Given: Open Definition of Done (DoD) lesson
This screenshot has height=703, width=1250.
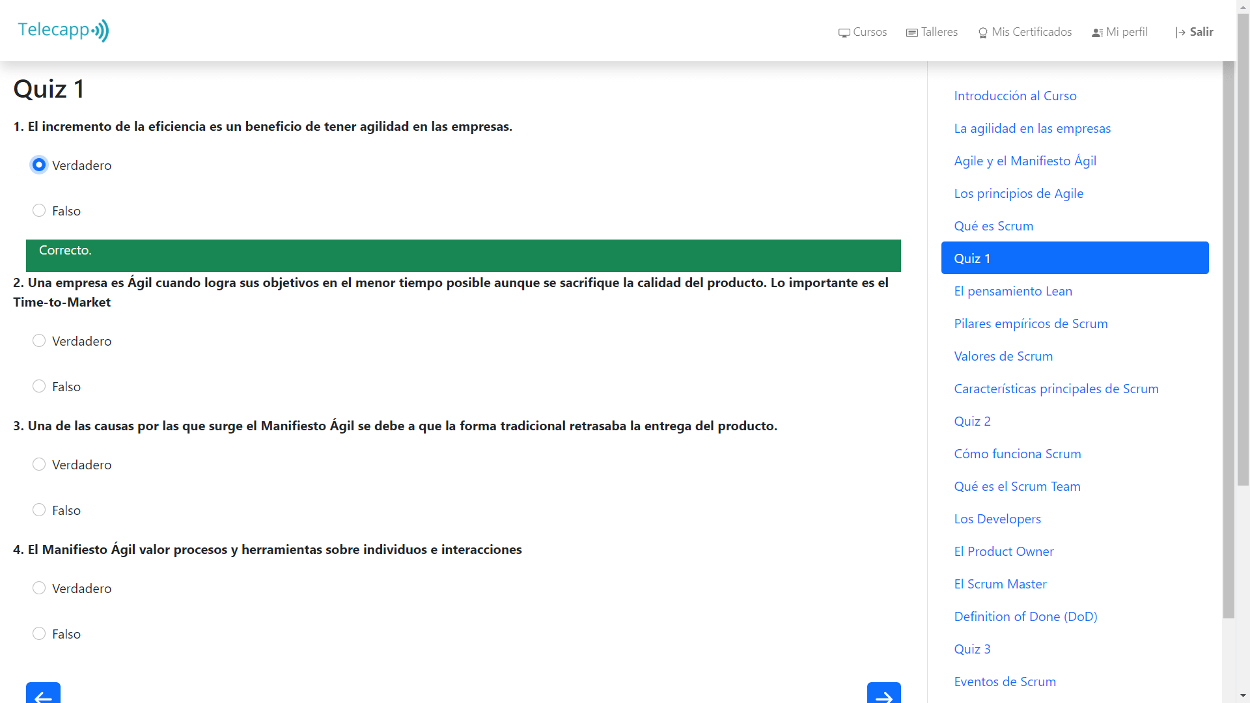Looking at the screenshot, I should 1025,616.
